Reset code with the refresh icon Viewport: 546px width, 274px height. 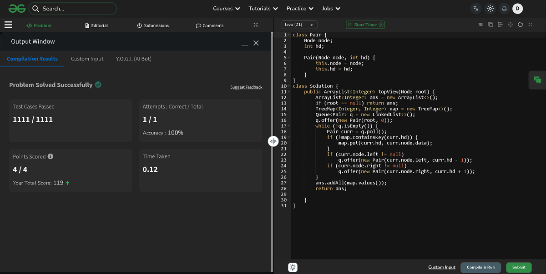click(x=520, y=25)
